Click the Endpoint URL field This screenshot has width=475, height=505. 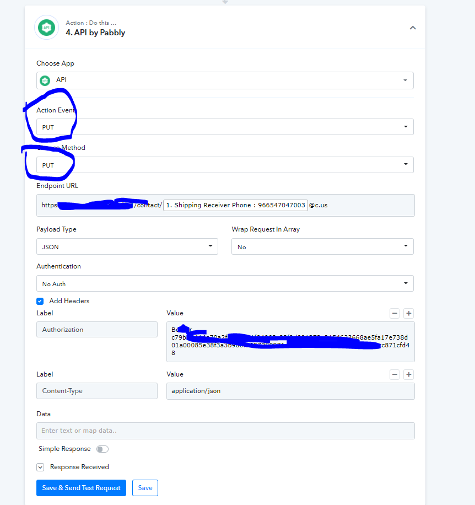225,205
